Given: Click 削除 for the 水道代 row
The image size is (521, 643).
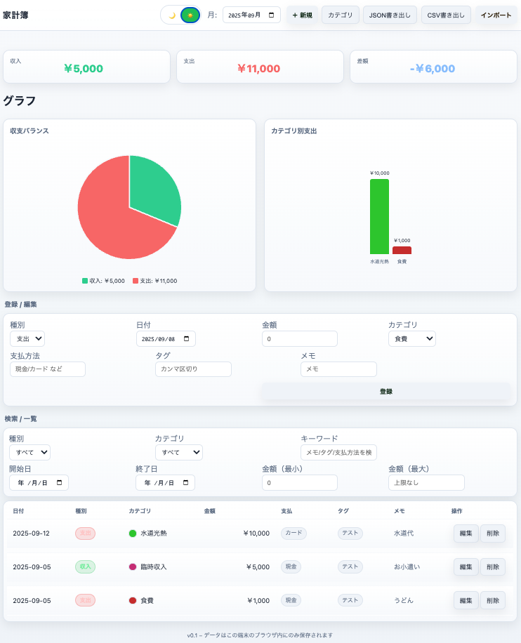Looking at the screenshot, I should [493, 533].
